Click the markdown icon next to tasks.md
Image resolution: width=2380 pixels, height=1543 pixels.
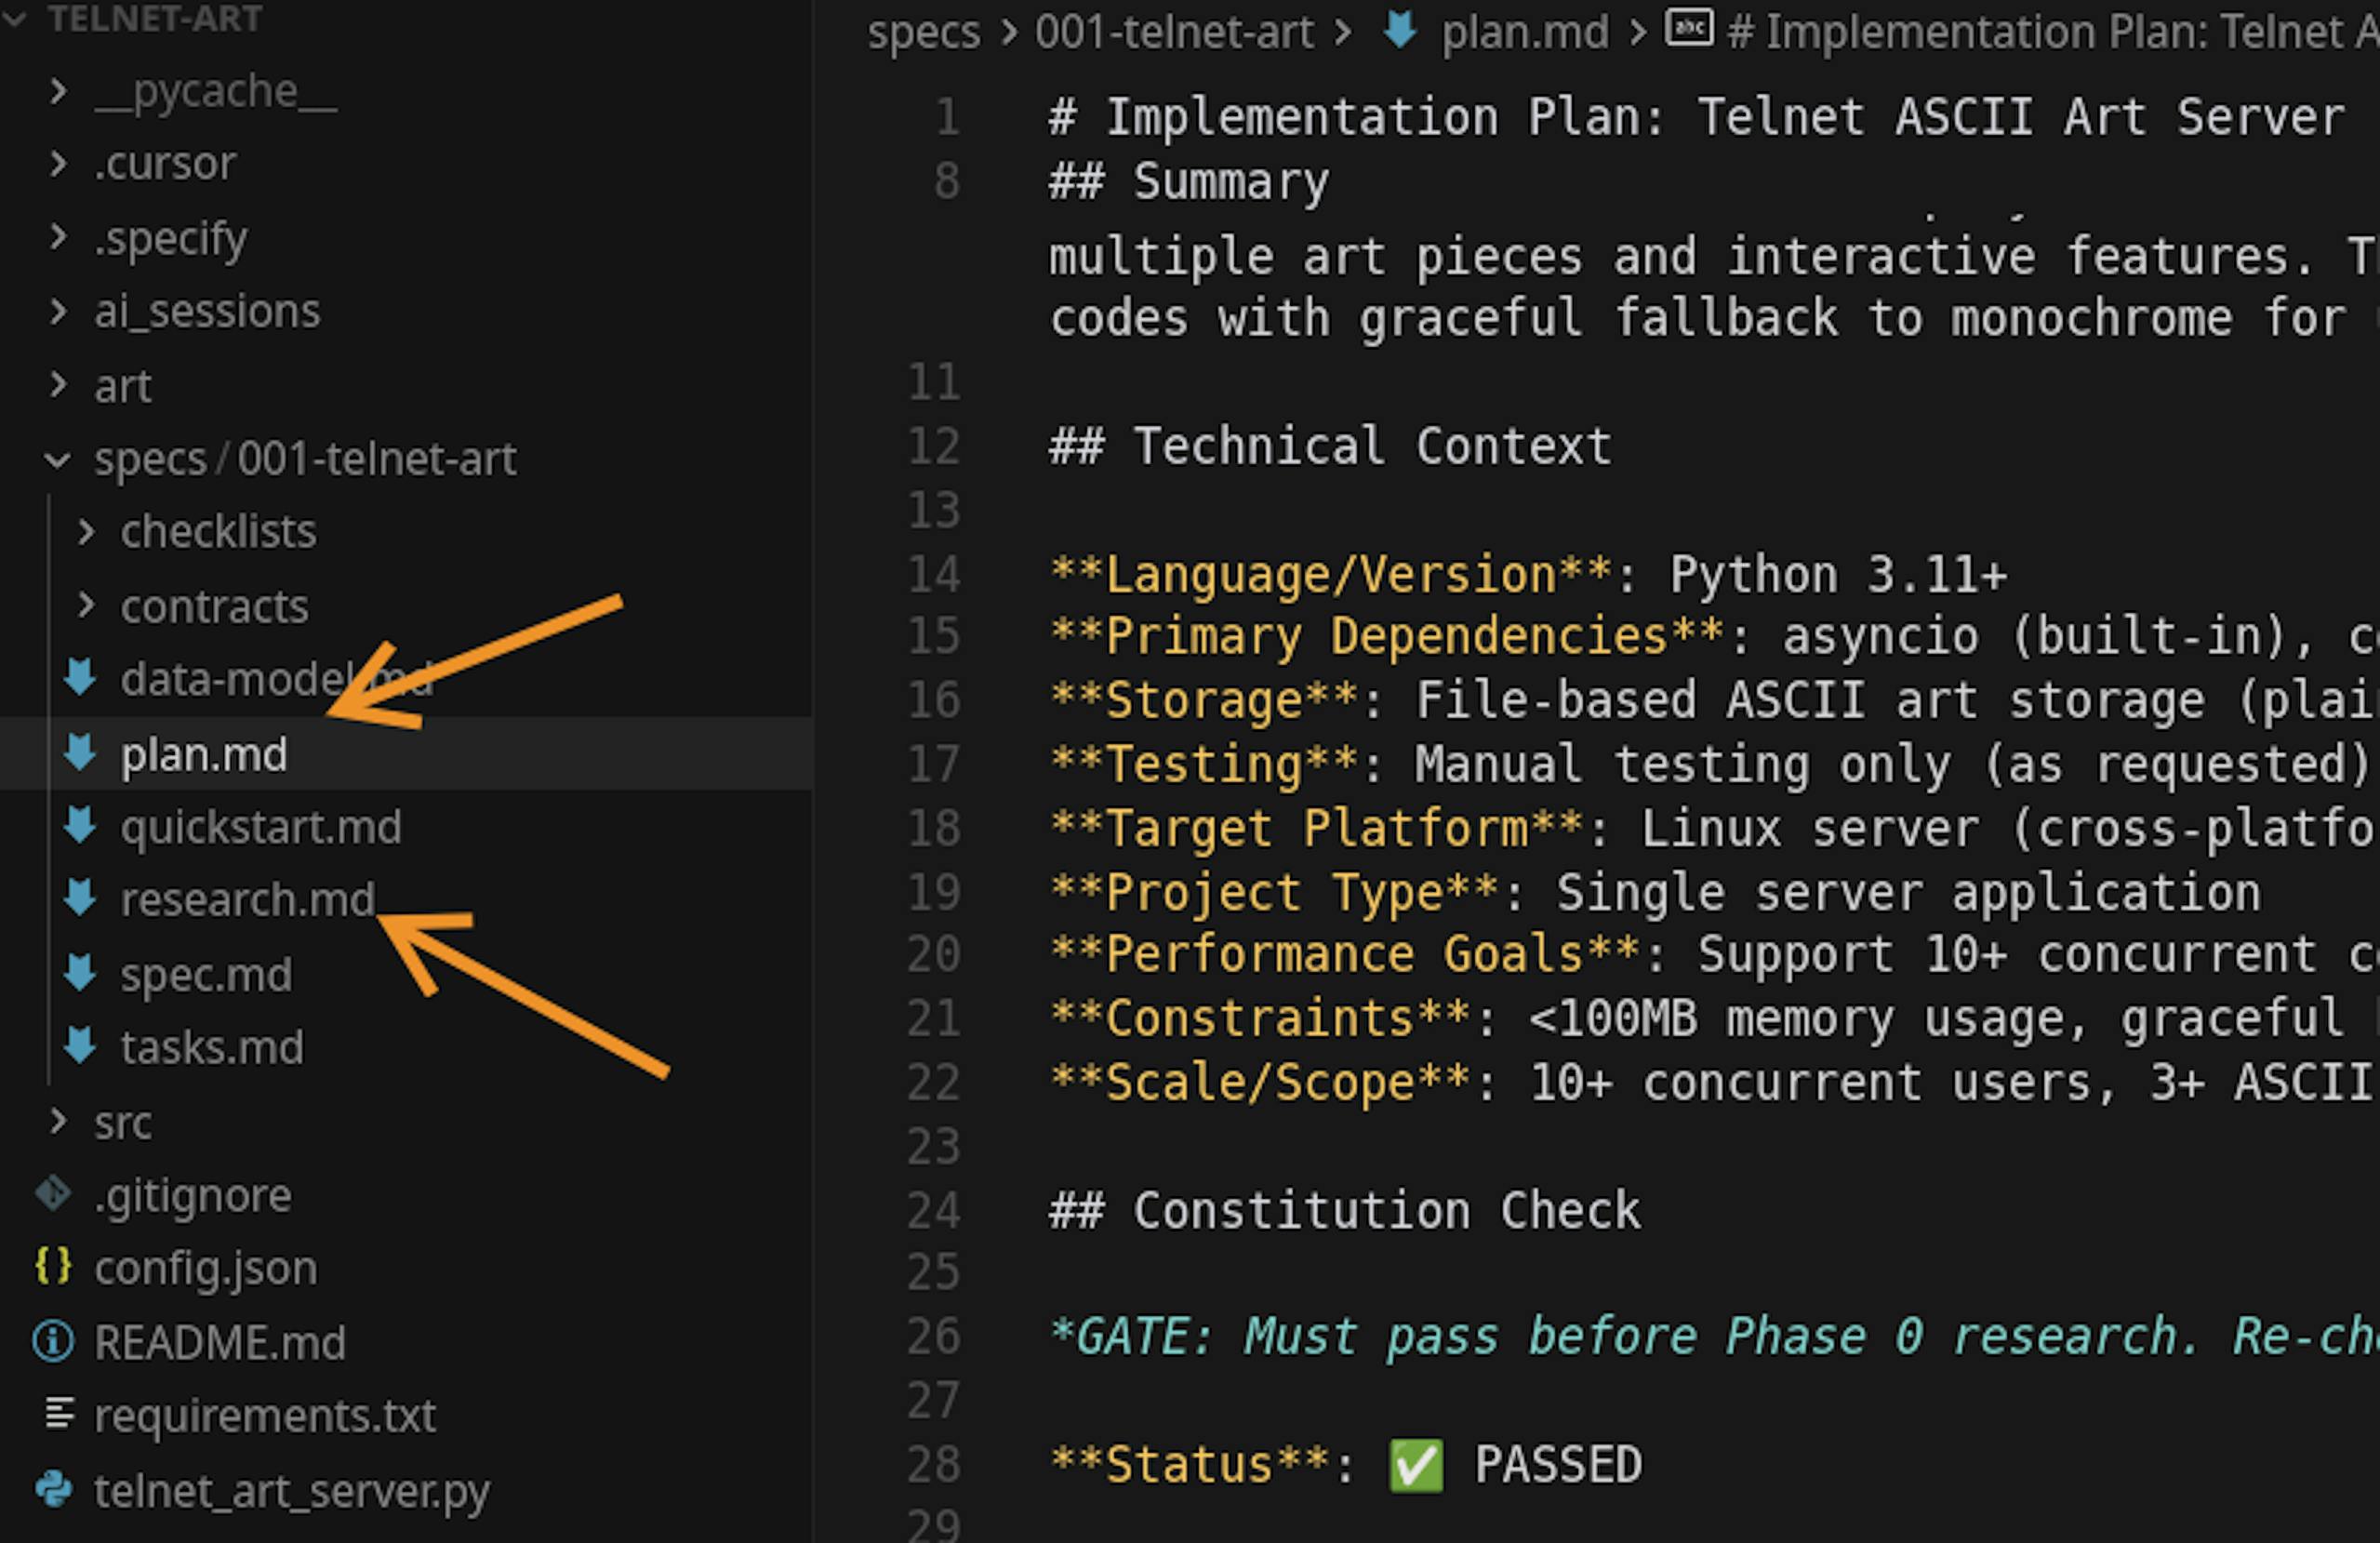79,1047
